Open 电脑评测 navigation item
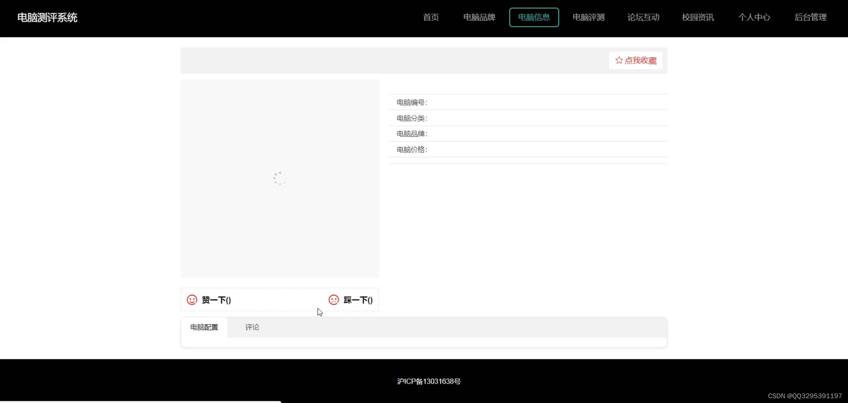This screenshot has width=848, height=403. [589, 17]
